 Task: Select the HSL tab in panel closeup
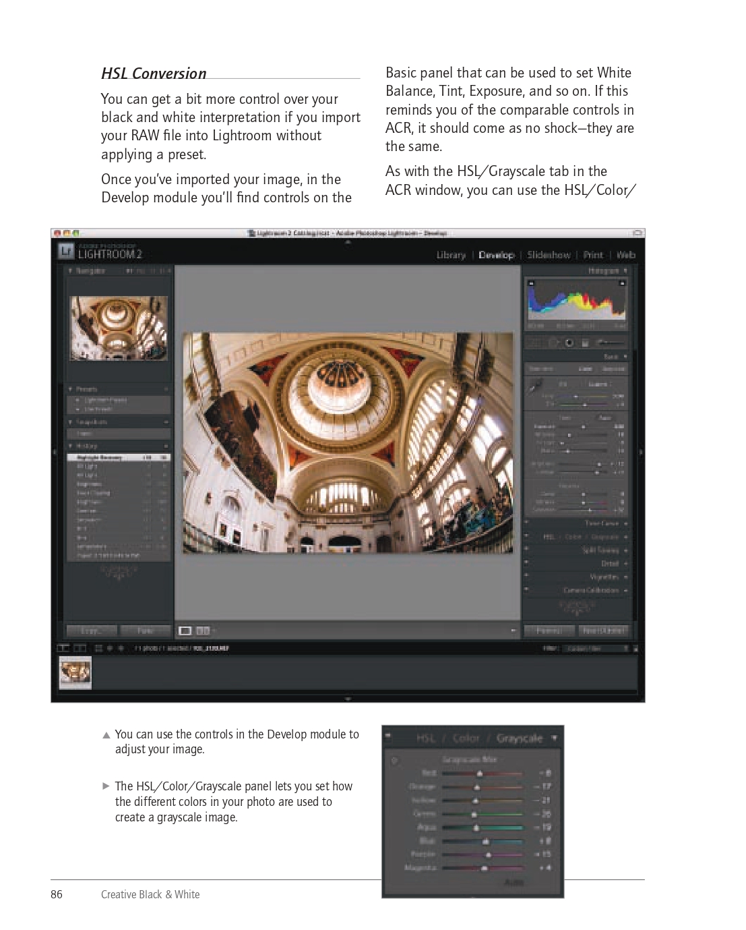pos(426,738)
